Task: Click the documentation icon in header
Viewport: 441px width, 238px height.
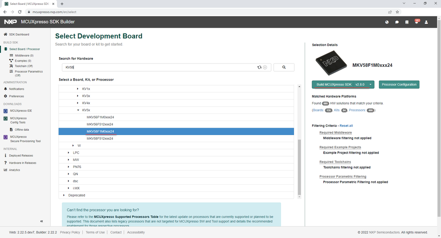Action: pyautogui.click(x=407, y=22)
